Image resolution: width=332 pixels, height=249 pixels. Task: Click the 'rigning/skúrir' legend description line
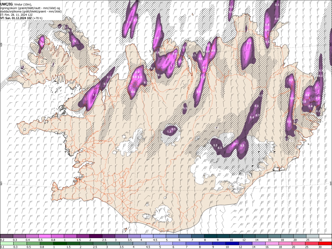30,8
